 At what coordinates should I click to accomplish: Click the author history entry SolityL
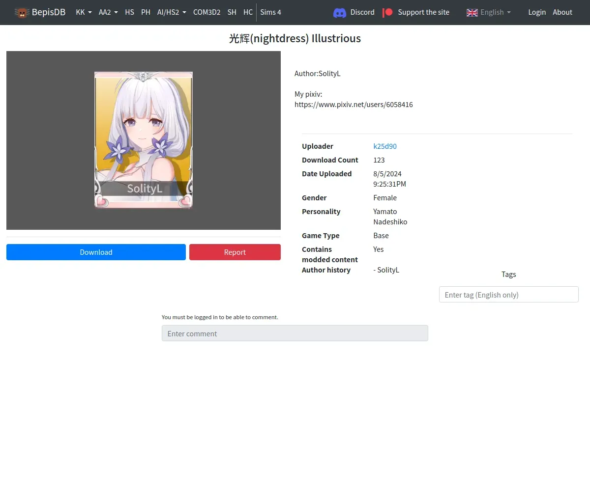(x=386, y=270)
